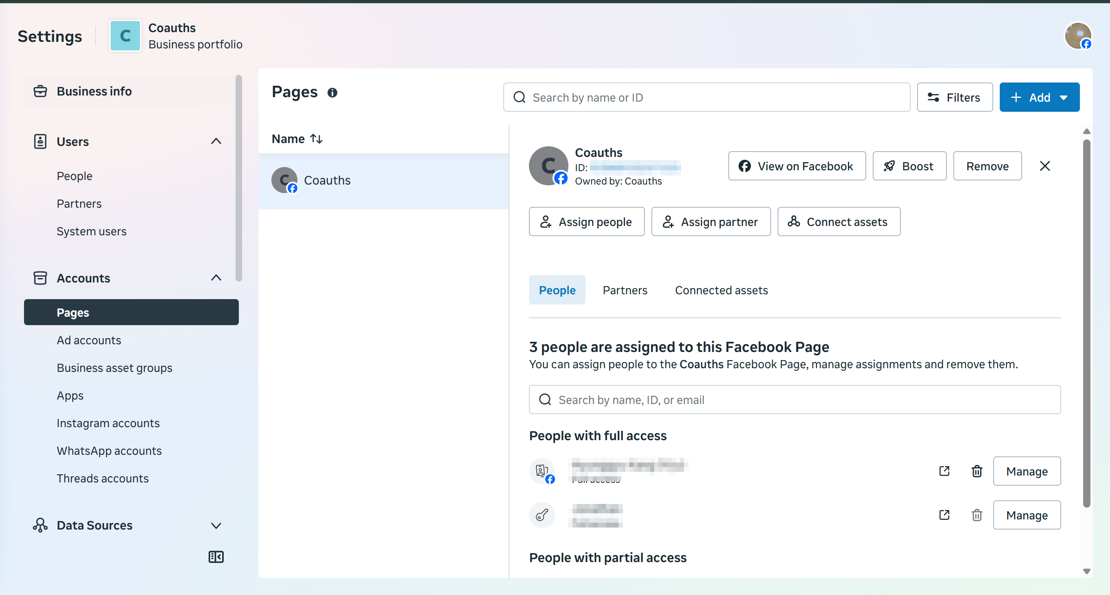Boost the Coauths page
The width and height of the screenshot is (1110, 595).
coord(909,166)
